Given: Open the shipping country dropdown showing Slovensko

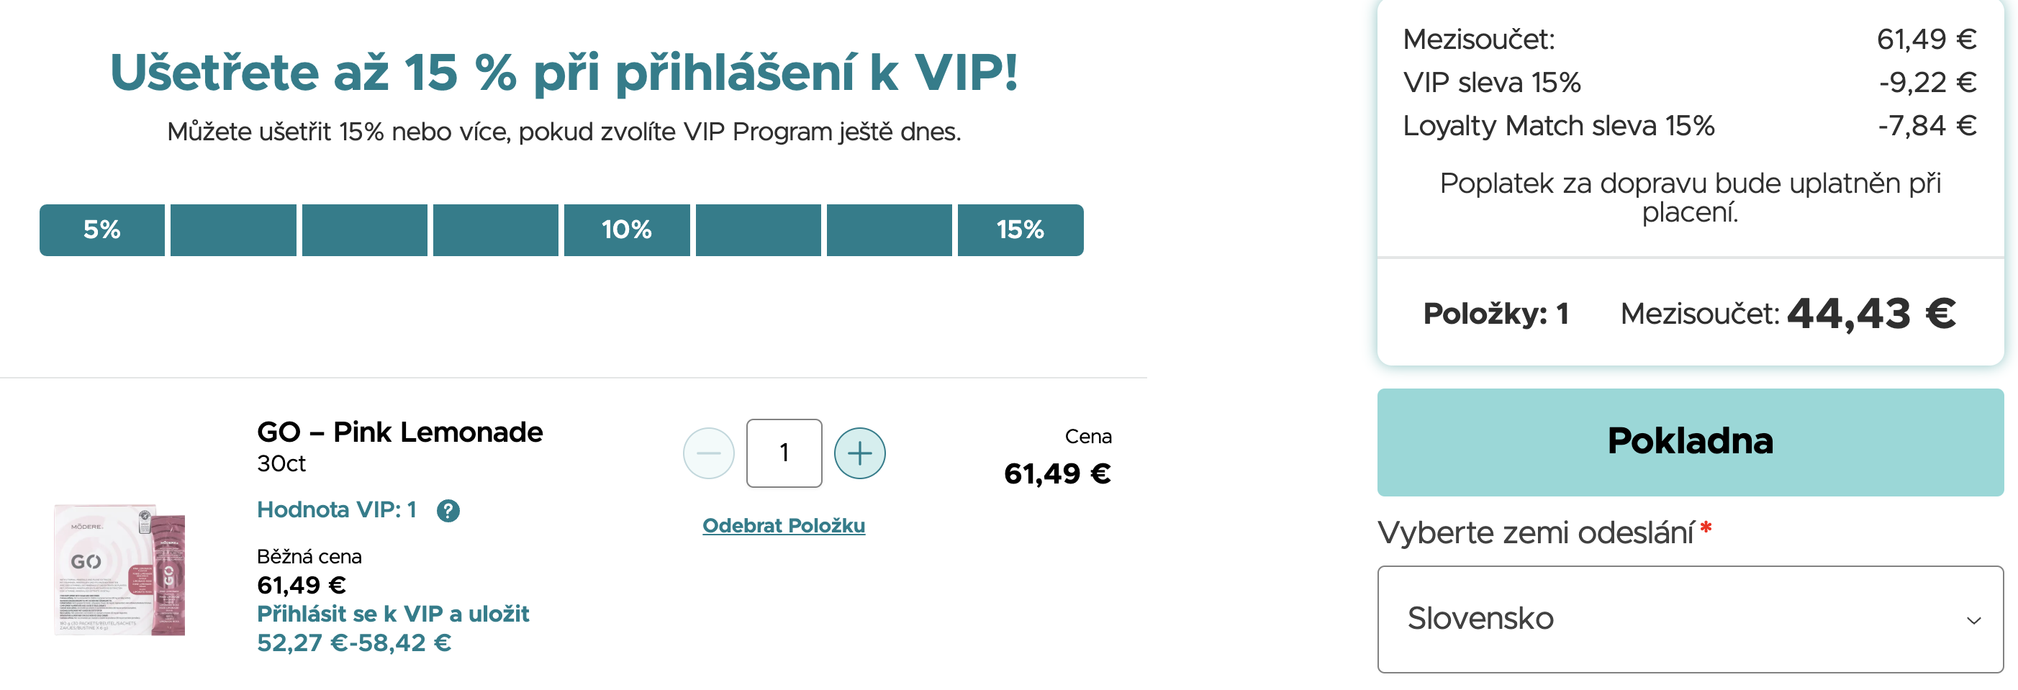Looking at the screenshot, I should (1690, 619).
